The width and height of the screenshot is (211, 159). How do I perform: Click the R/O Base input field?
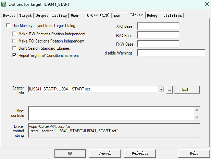(x=158, y=35)
